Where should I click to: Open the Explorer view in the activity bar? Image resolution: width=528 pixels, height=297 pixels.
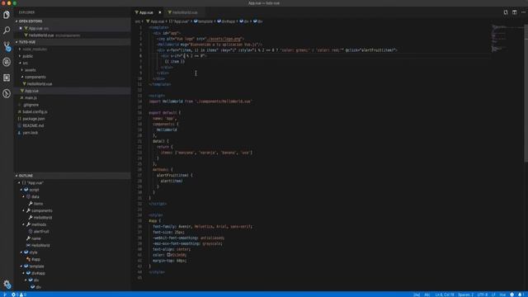[x=7, y=15]
